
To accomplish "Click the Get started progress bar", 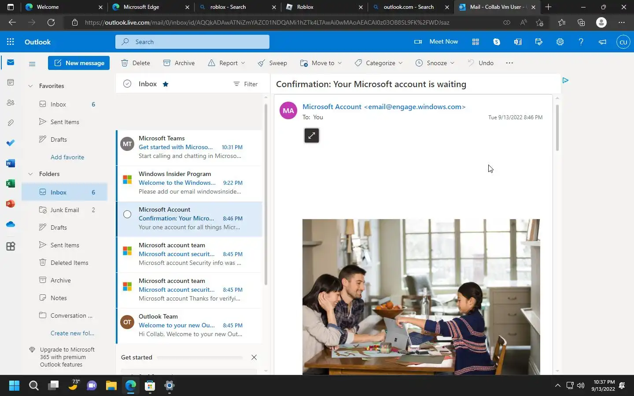I will tap(199, 358).
